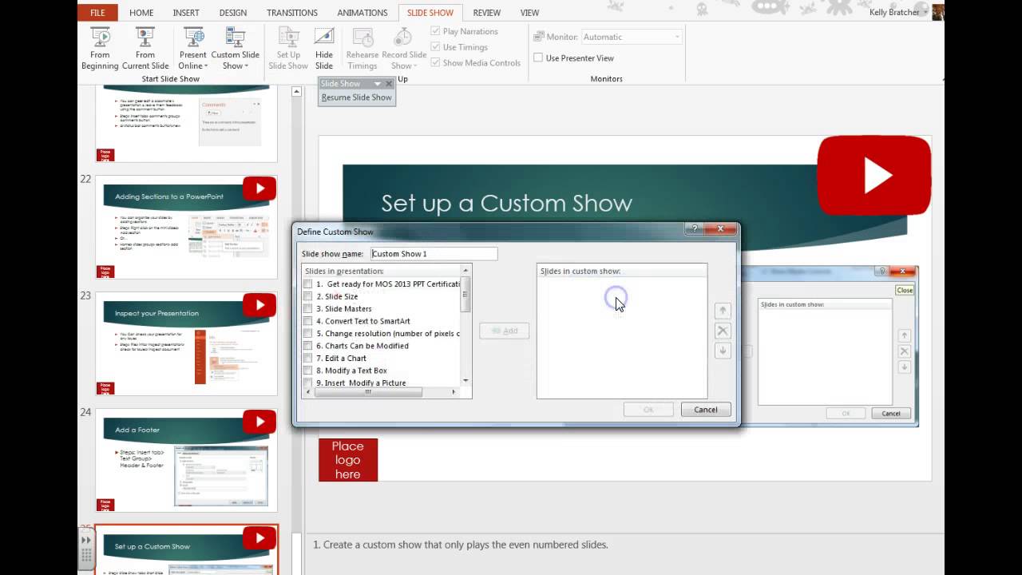Switch to the TRANSITIONS tab
1022x575 pixels.
click(292, 13)
